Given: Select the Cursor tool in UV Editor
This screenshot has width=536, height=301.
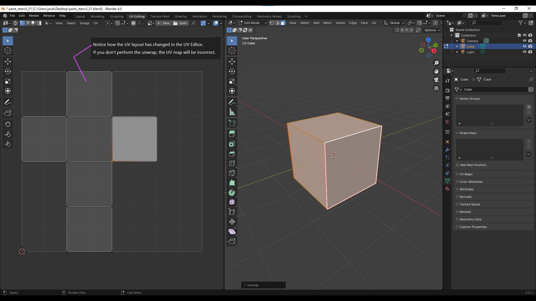Looking at the screenshot, I should (8, 50).
